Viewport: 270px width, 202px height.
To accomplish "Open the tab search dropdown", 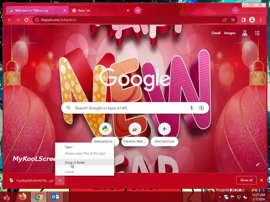I will 235,11.
